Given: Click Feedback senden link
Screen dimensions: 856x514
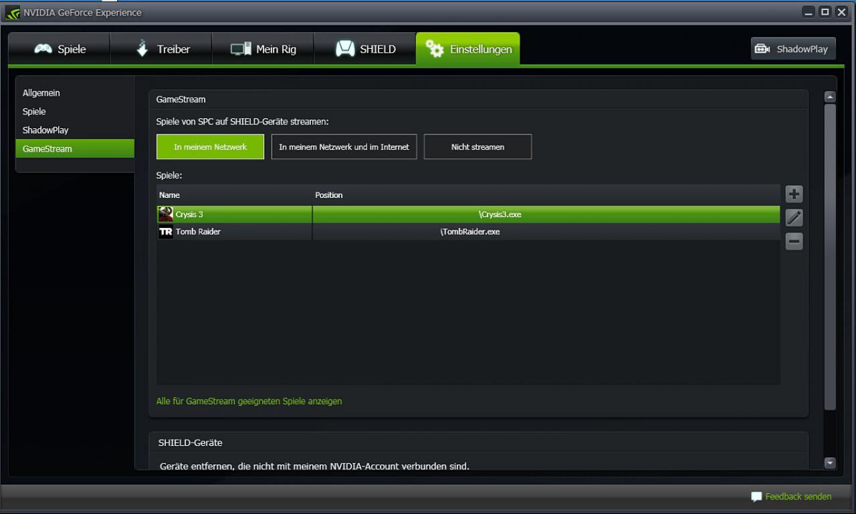Looking at the screenshot, I should point(798,497).
